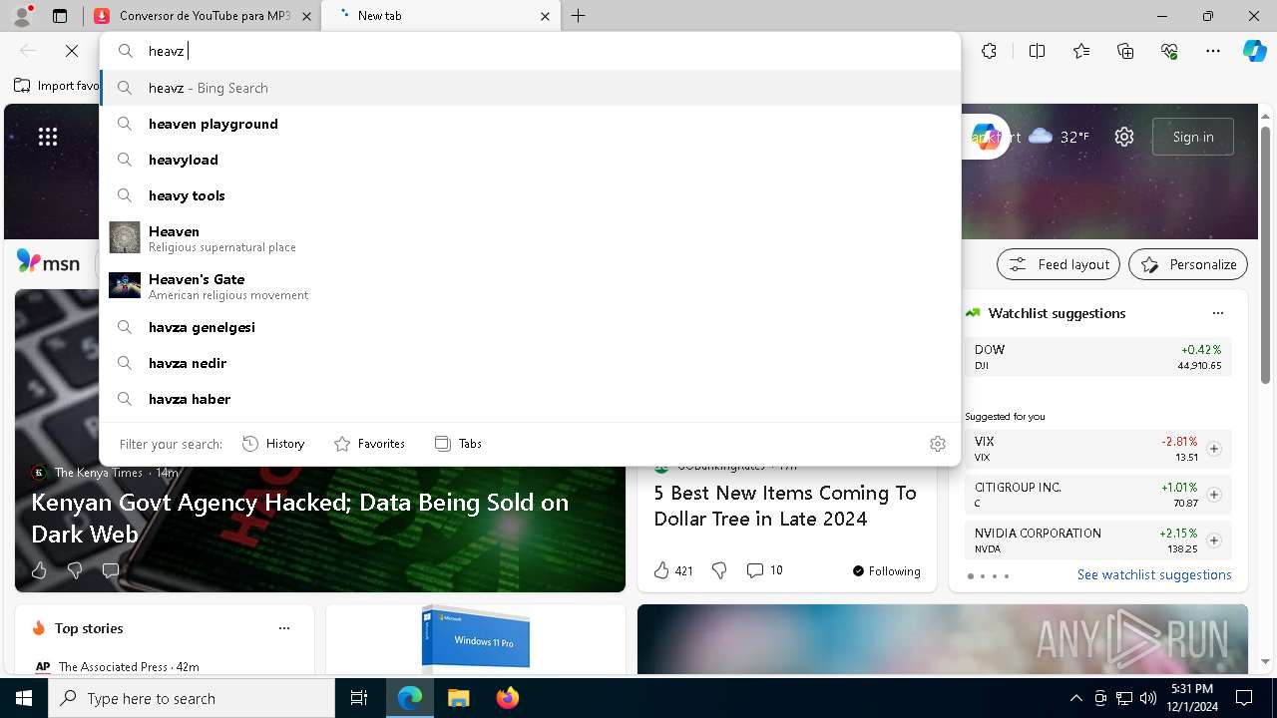This screenshot has width=1277, height=718.
Task: Add a new tab with plus button
Action: [x=579, y=16]
